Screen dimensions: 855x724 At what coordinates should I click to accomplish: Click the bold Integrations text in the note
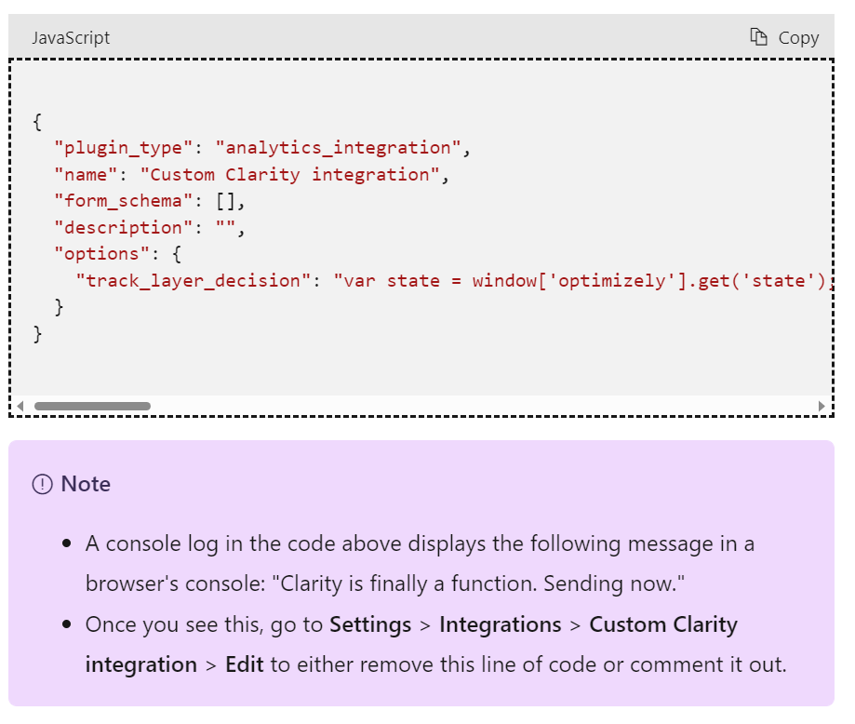(501, 624)
